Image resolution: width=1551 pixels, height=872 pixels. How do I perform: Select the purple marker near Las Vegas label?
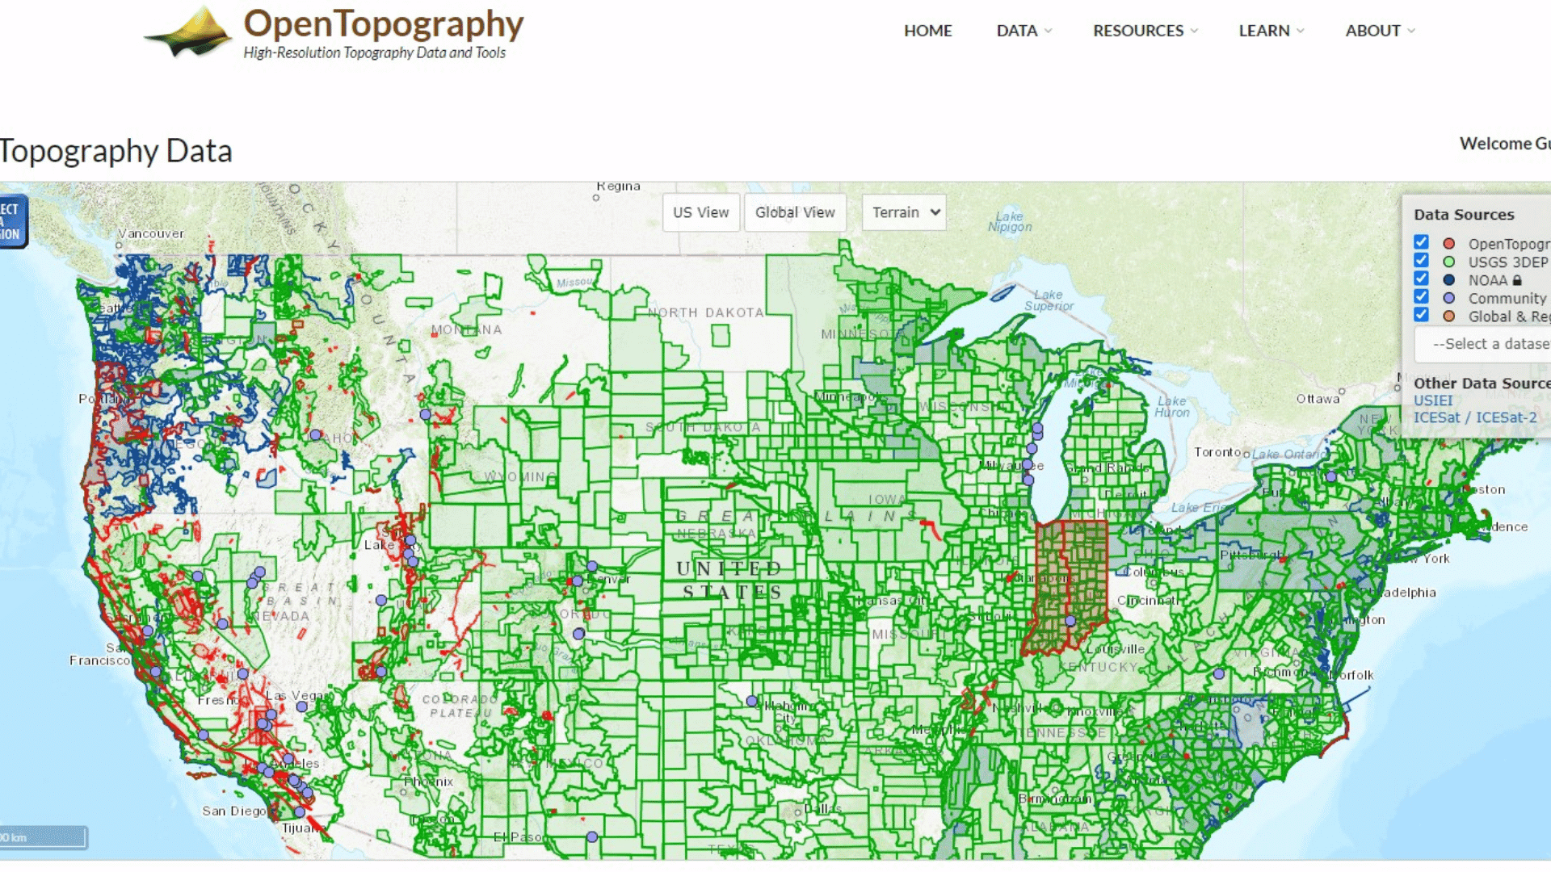(301, 706)
